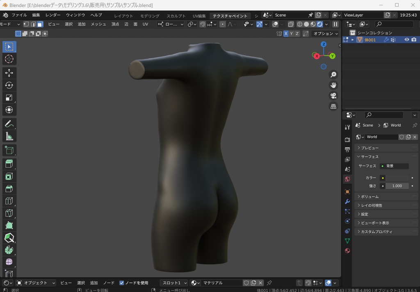Click the World datablock name field
Viewport: 420px width, 292px height.
pyautogui.click(x=381, y=137)
